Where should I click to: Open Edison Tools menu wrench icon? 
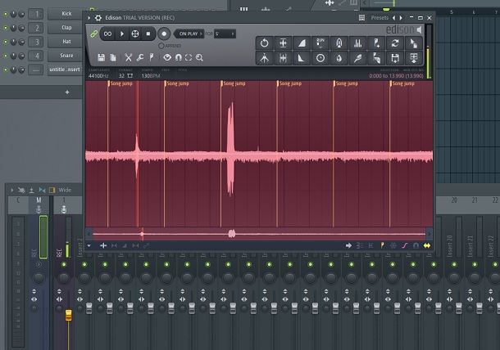click(139, 57)
